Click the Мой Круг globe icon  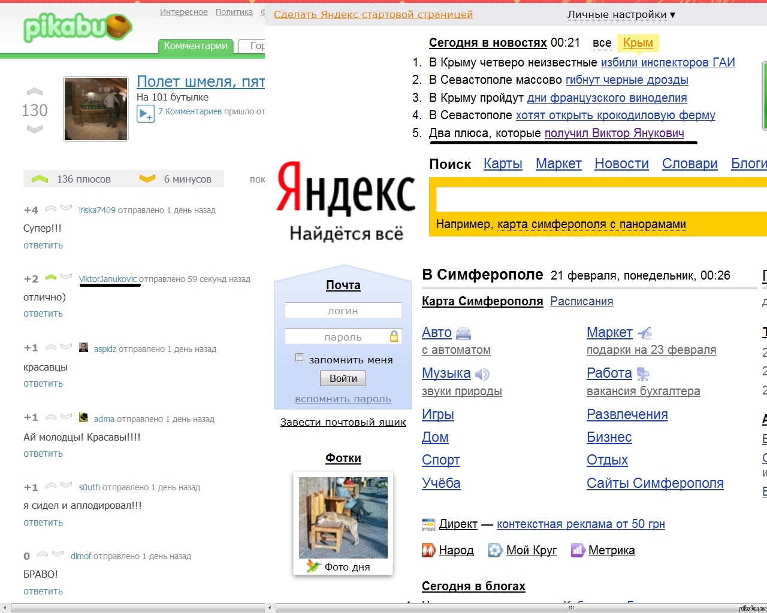click(493, 550)
